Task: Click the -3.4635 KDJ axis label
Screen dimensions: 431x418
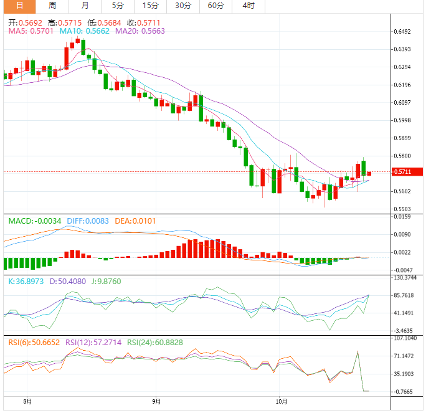Action: (x=403, y=331)
